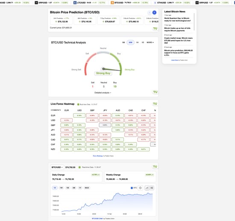Click the up arrow in 7-Day Prediction card
The image size is (235, 221).
point(103,22)
